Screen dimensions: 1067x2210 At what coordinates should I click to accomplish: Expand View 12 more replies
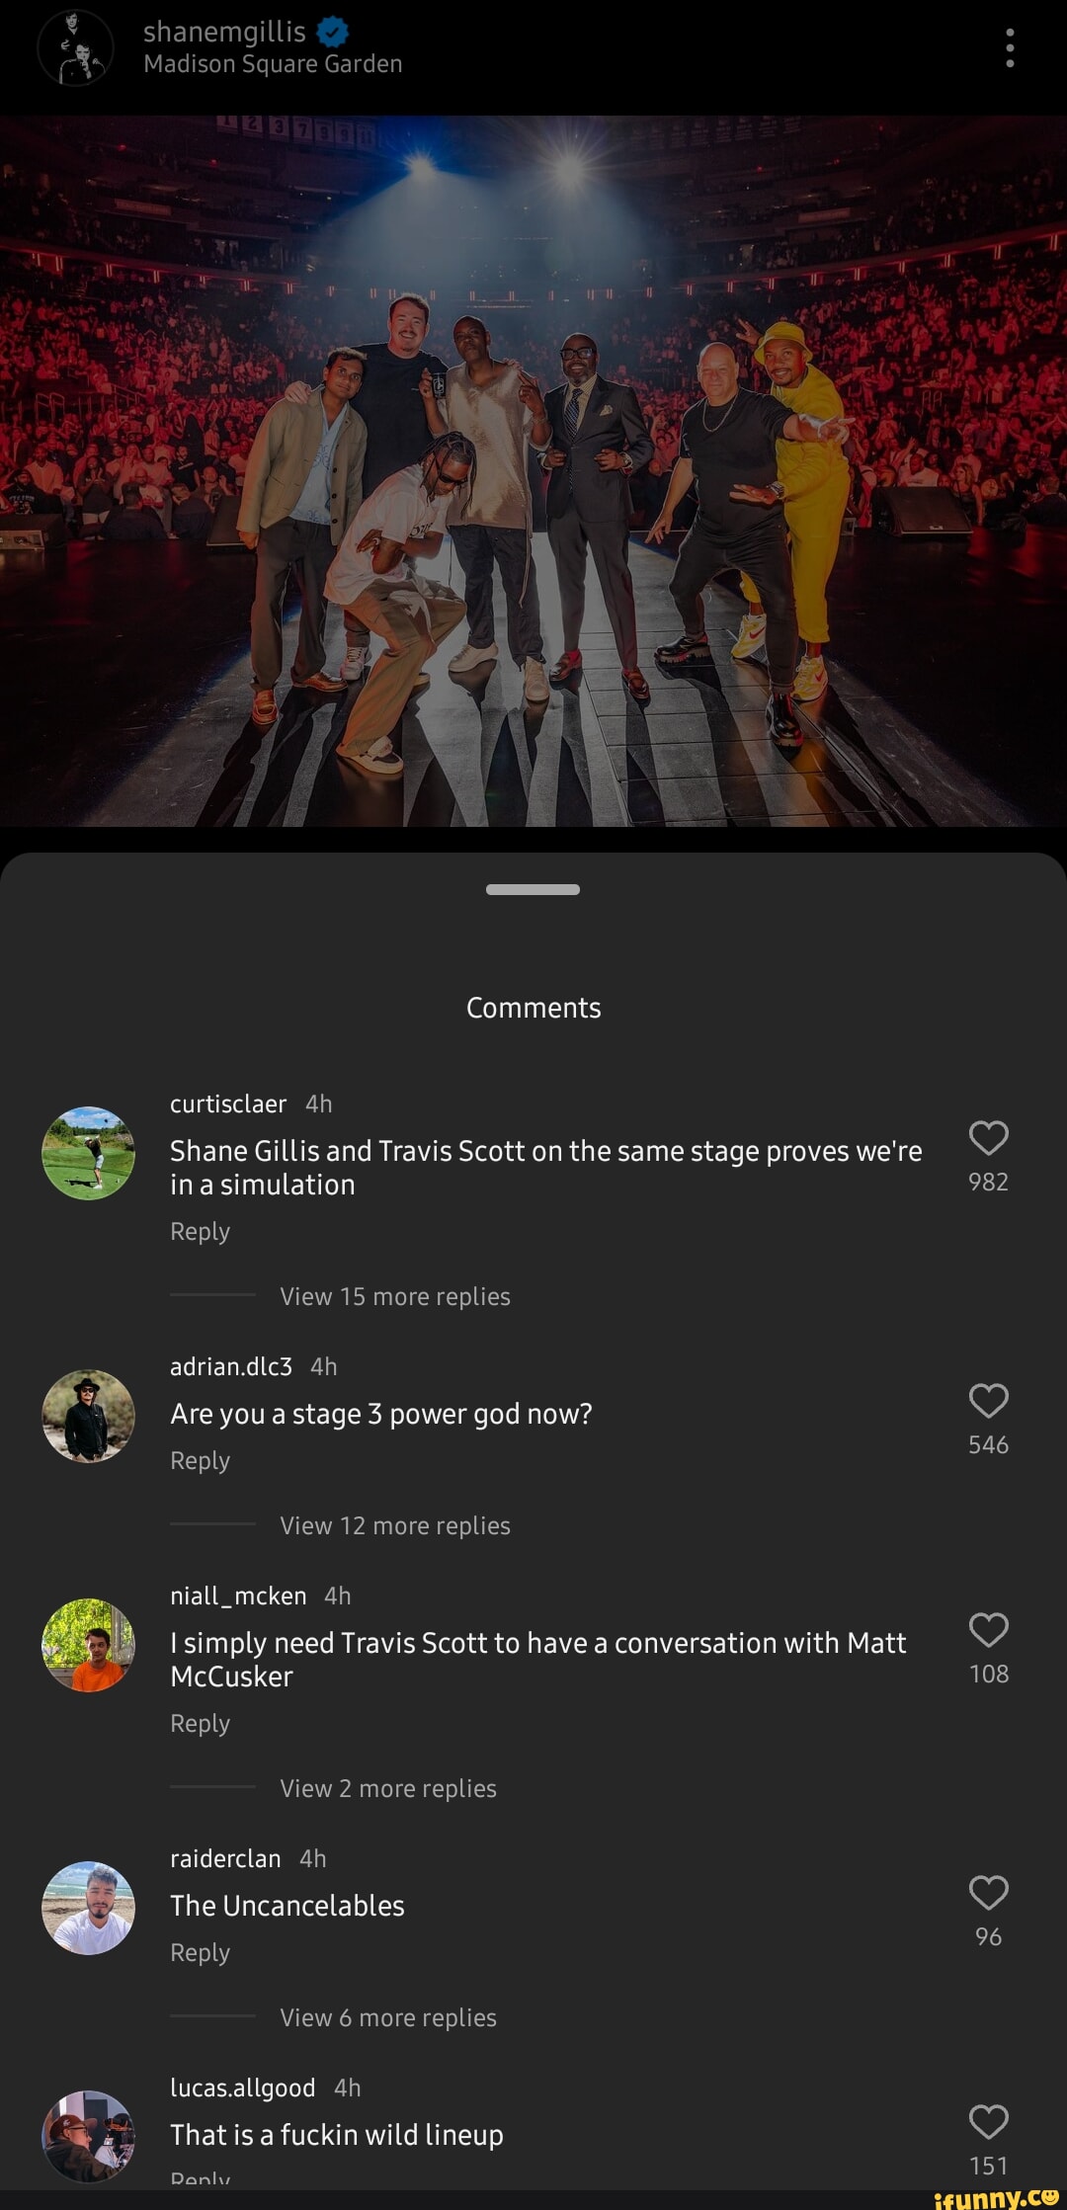pos(395,1525)
